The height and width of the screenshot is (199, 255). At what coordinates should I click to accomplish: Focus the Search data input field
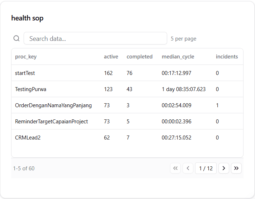pos(95,39)
